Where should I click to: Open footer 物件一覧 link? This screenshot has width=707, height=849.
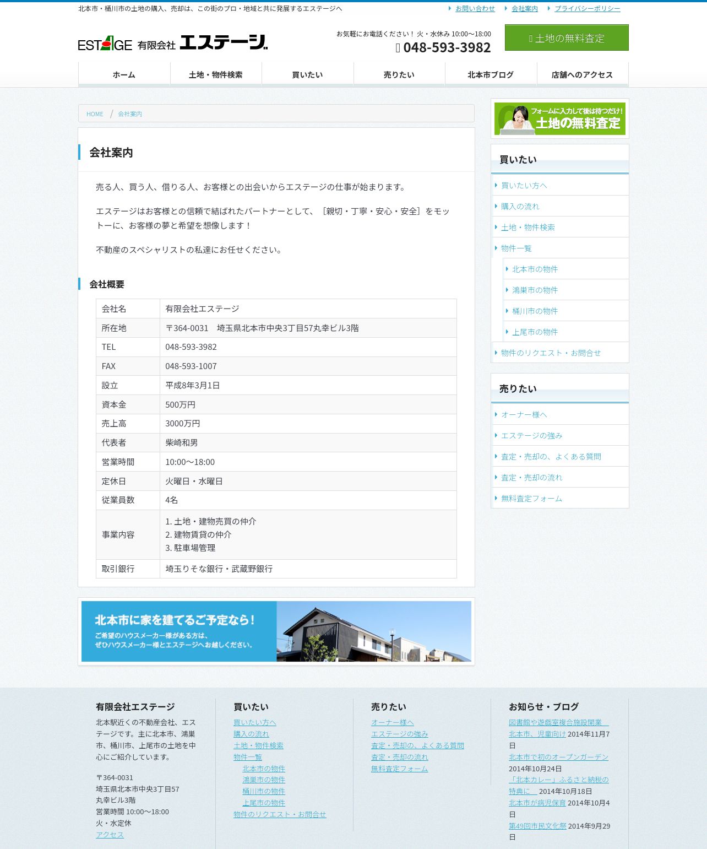(248, 757)
